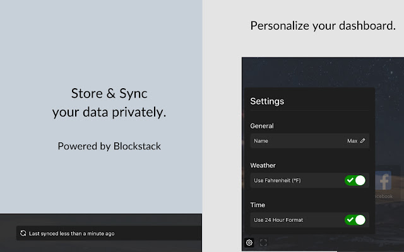Click the Name field showing Max
Screen dimensions: 404x252
(x=309, y=141)
